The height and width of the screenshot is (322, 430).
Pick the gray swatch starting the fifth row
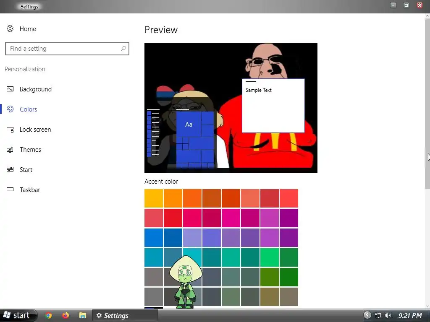tap(154, 277)
